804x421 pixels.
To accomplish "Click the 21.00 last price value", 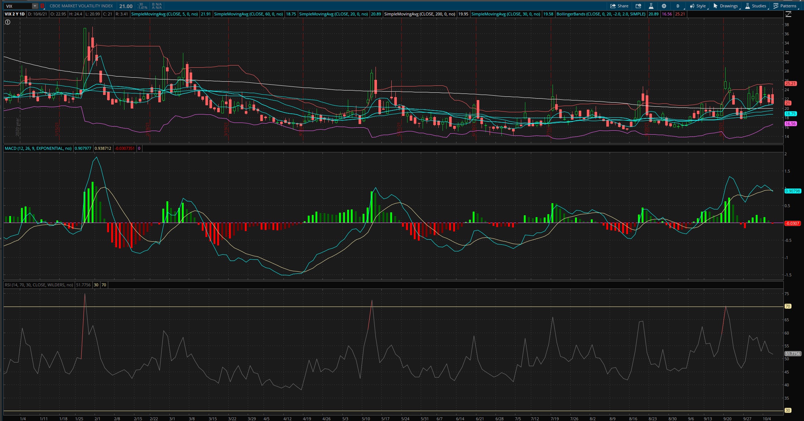I will (x=126, y=6).
